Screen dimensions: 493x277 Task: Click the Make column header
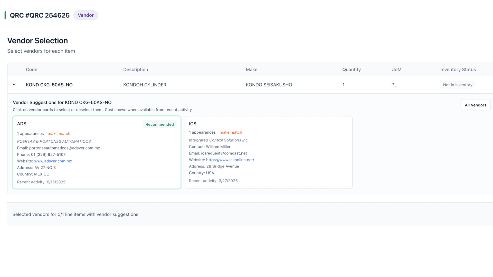251,70
